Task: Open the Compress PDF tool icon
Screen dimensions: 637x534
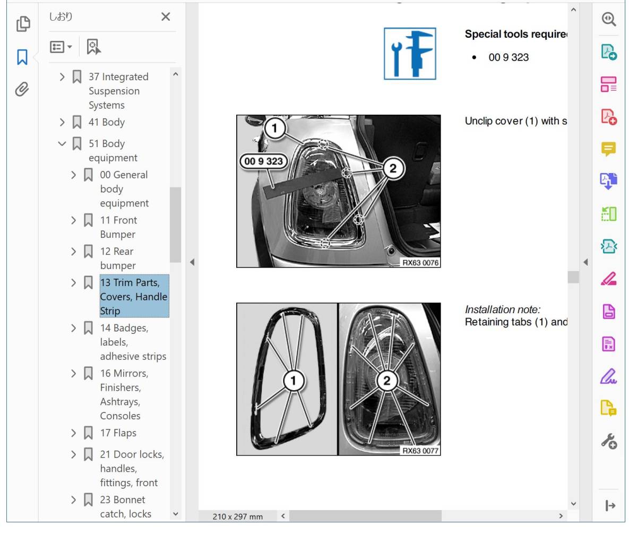Action: click(x=608, y=246)
